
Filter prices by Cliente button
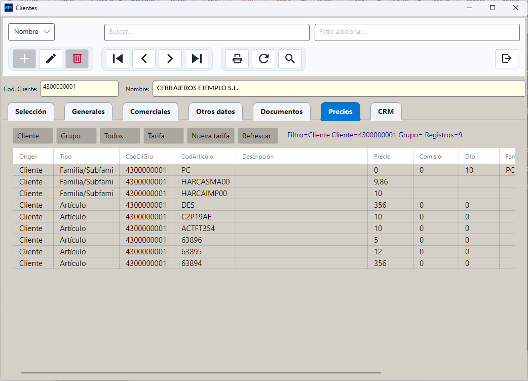tap(32, 136)
